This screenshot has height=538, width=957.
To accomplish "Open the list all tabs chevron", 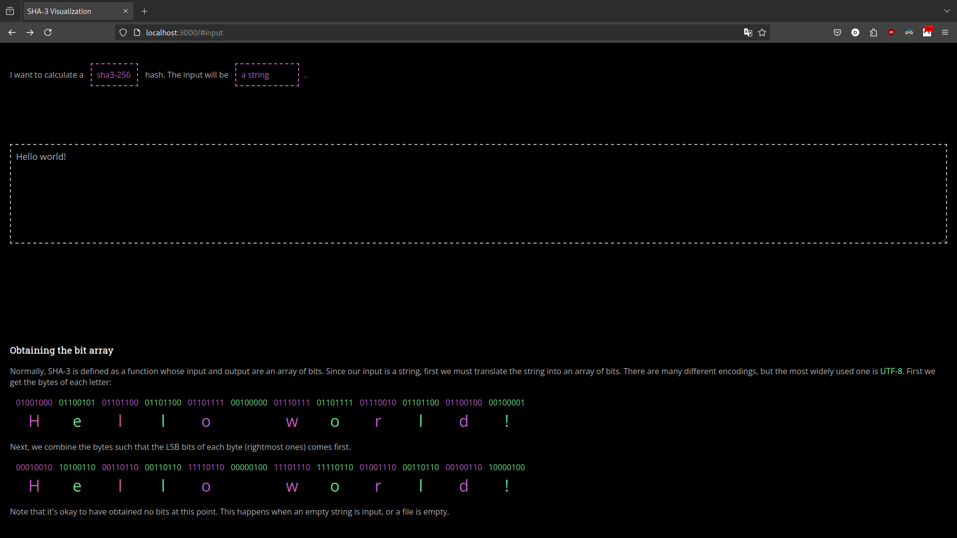I will pyautogui.click(x=947, y=10).
